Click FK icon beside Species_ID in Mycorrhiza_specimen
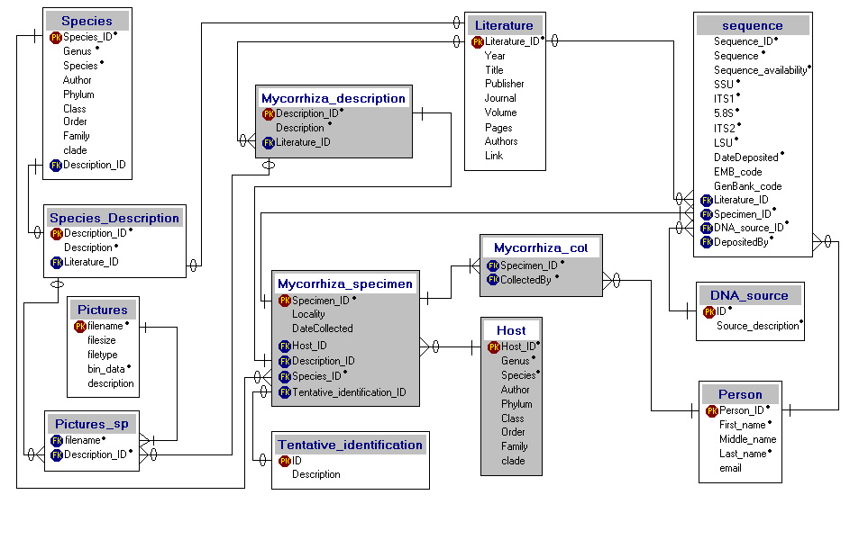Image resolution: width=859 pixels, height=540 pixels. coord(284,376)
